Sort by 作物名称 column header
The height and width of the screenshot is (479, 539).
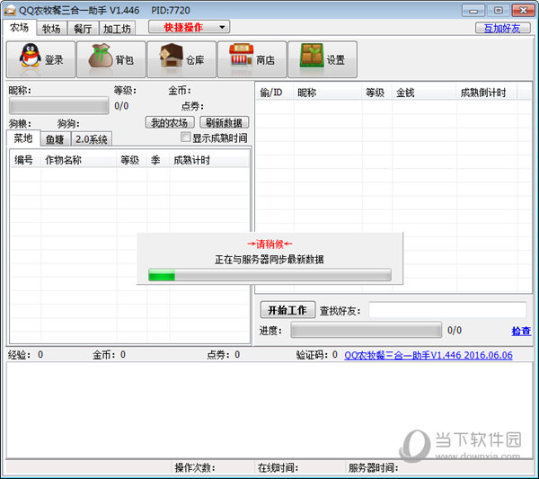point(79,160)
